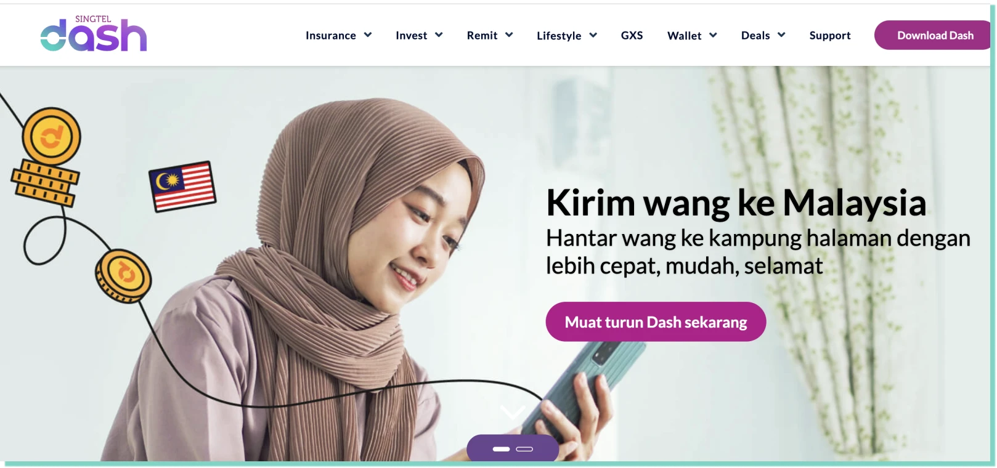Expand the Remit dropdown arrow
This screenshot has width=997, height=468.
pos(509,35)
